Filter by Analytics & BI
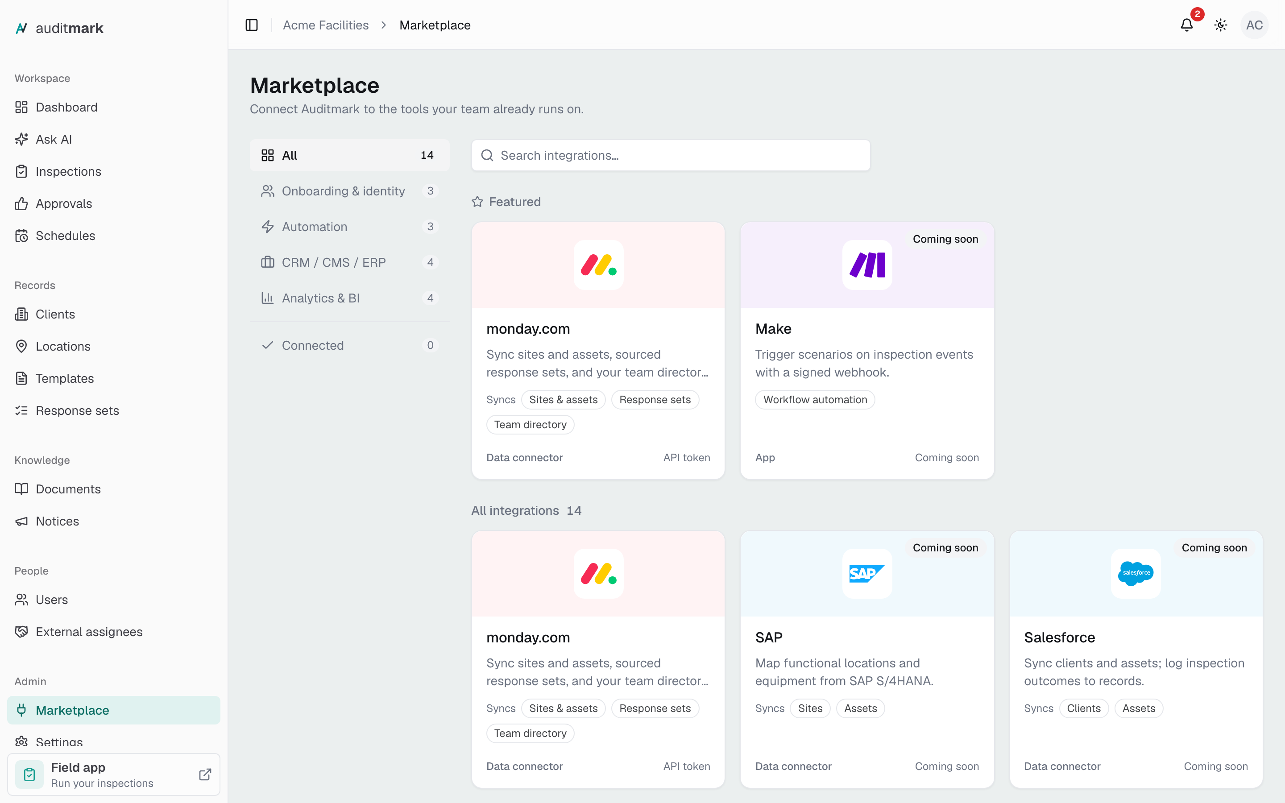1285x803 pixels. point(349,298)
